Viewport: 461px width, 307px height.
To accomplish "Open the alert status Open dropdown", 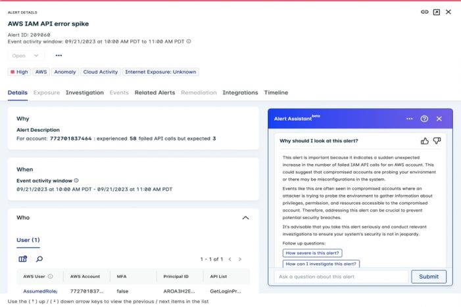I will [26, 55].
